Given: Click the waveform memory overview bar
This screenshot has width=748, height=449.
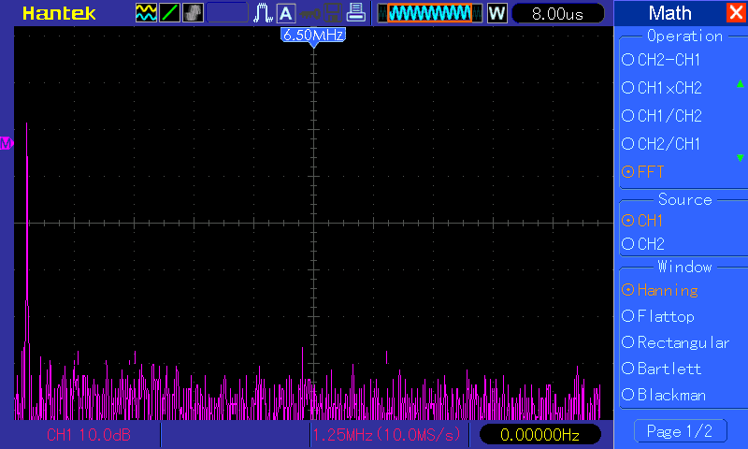Looking at the screenshot, I should pos(430,13).
